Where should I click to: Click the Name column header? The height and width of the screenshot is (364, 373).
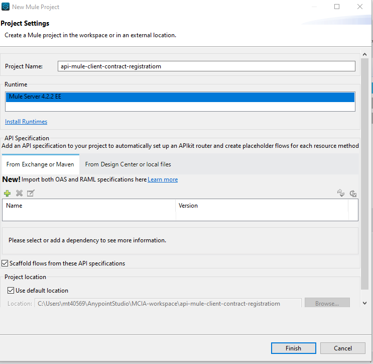[14, 206]
